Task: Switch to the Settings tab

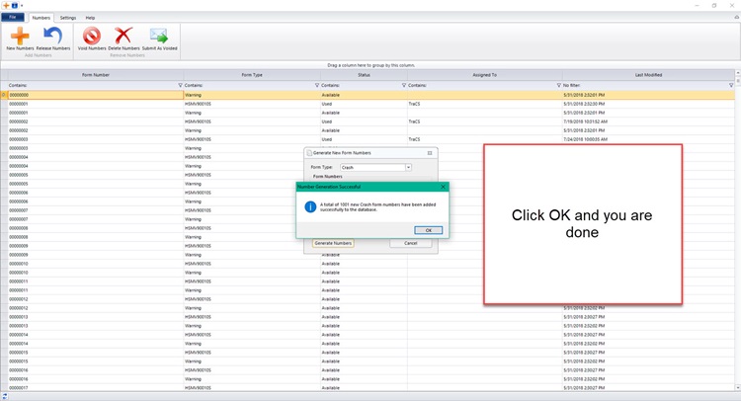Action: (x=67, y=18)
